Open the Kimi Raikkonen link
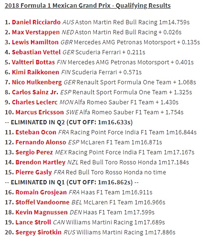This screenshot has width=210, height=252. click(35, 72)
